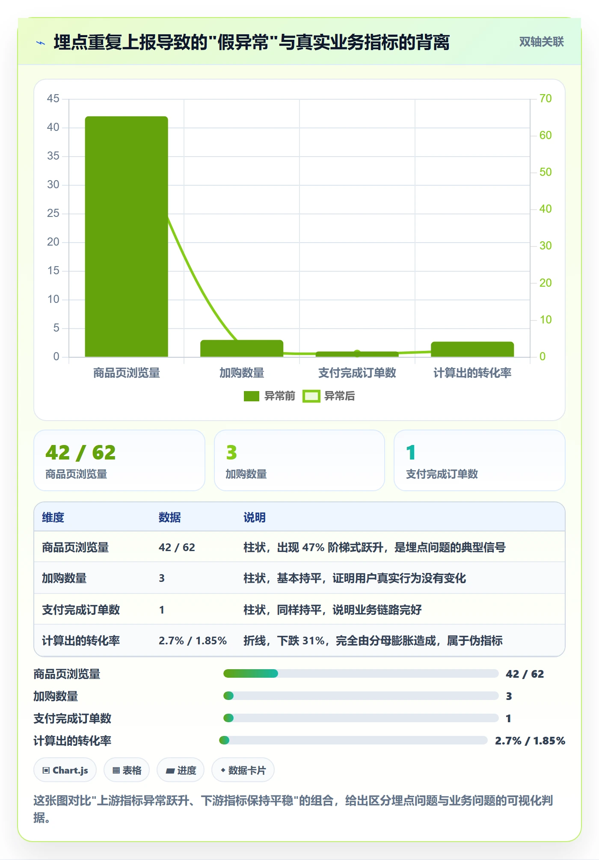Click the 维度 column header
599x860 pixels.
(x=53, y=518)
